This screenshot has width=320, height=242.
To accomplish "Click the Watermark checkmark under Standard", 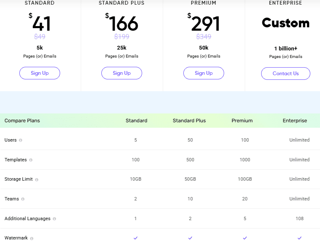I will click(x=135, y=238).
